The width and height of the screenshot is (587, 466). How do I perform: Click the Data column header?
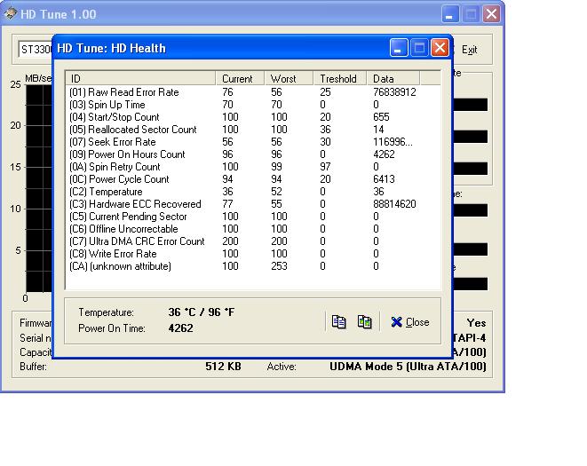point(393,78)
